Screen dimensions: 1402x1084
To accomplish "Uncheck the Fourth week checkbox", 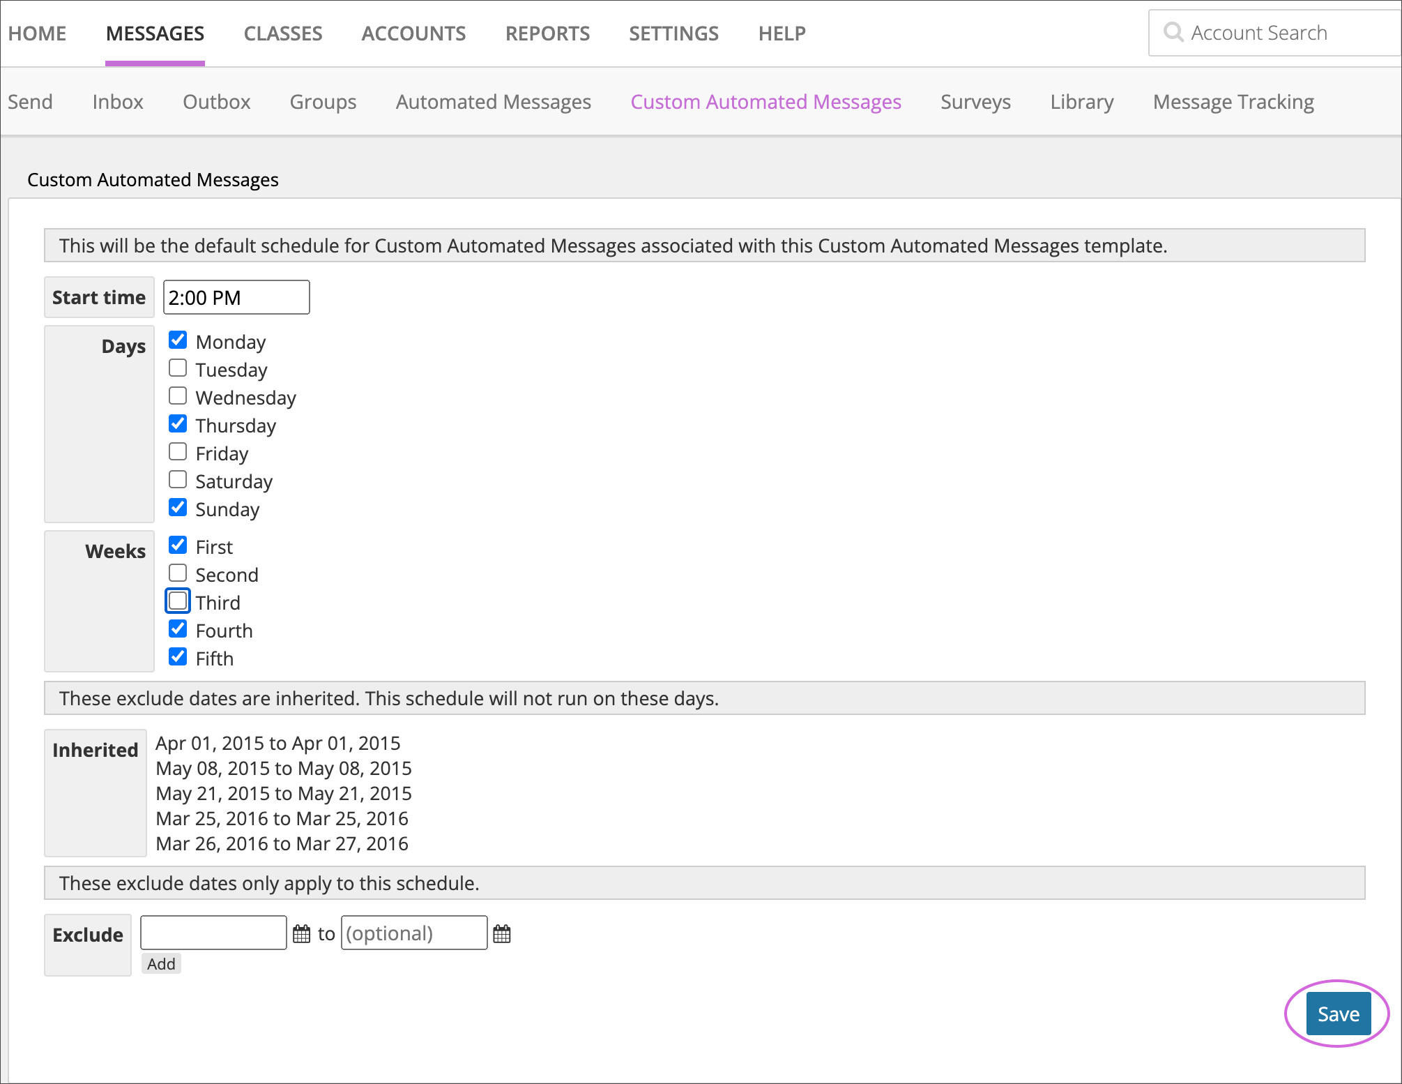I will tap(178, 628).
